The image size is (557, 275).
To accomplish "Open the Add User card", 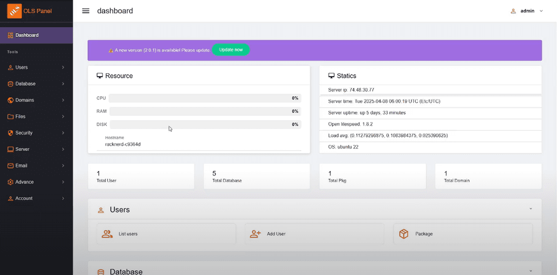I will [x=314, y=234].
